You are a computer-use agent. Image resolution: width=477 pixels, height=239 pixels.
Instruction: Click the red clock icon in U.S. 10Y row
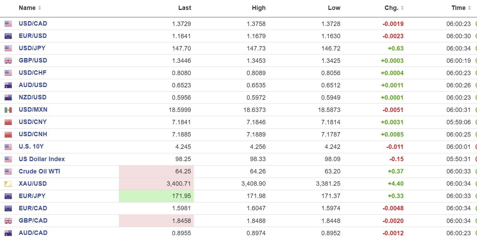coord(476,147)
